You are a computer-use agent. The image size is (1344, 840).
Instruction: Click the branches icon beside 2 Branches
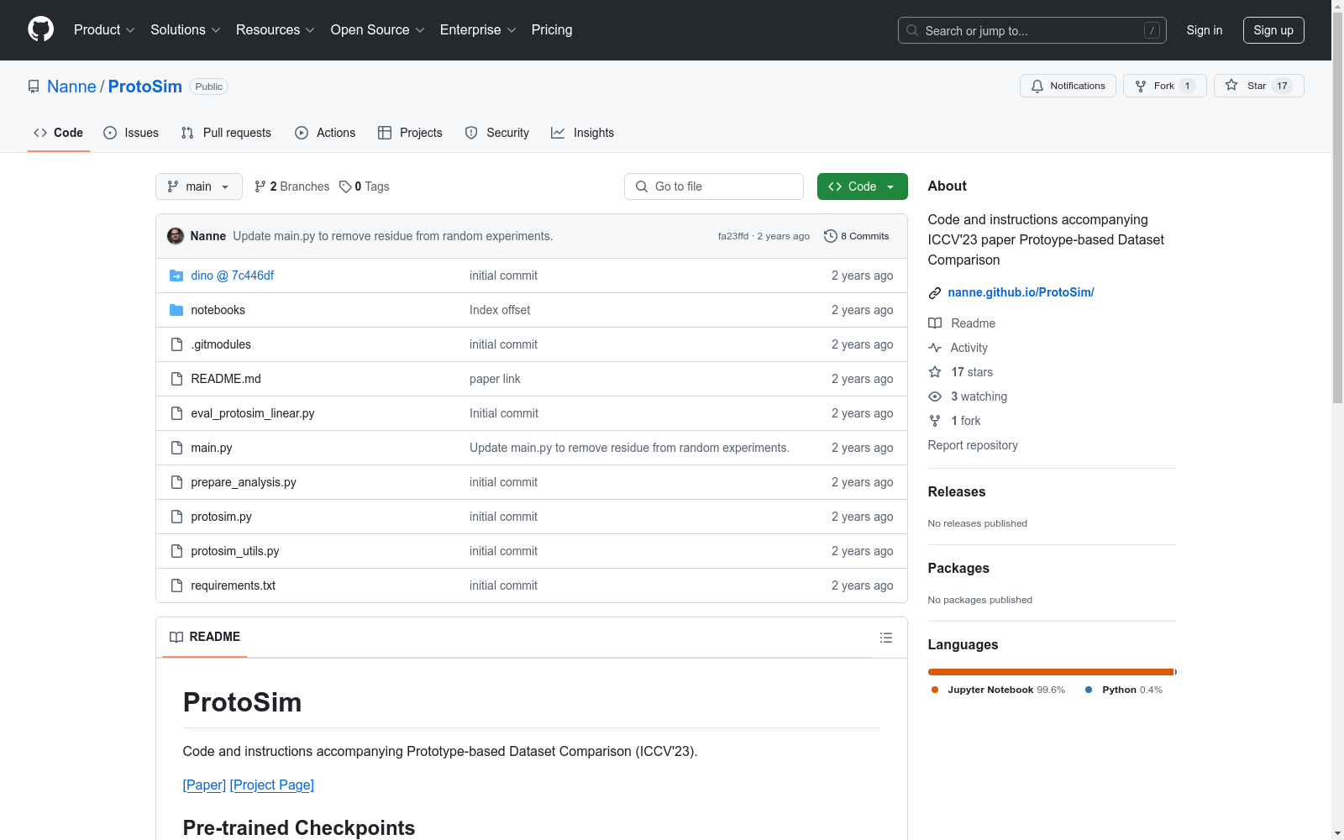tap(260, 186)
